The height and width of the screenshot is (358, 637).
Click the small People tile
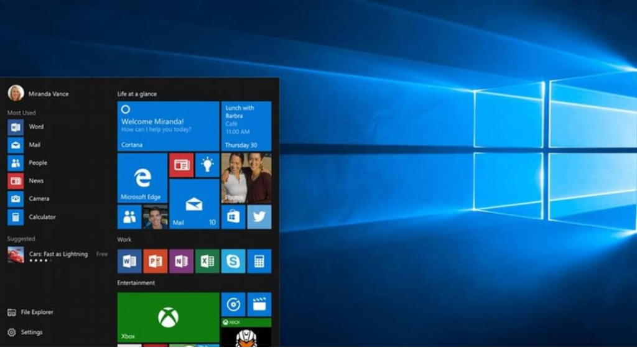pyautogui.click(x=129, y=217)
